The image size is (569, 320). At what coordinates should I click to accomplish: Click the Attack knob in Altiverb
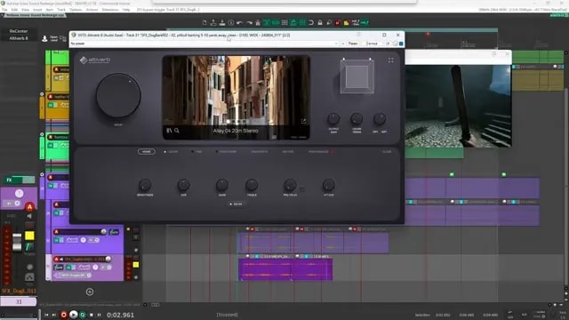pos(328,186)
